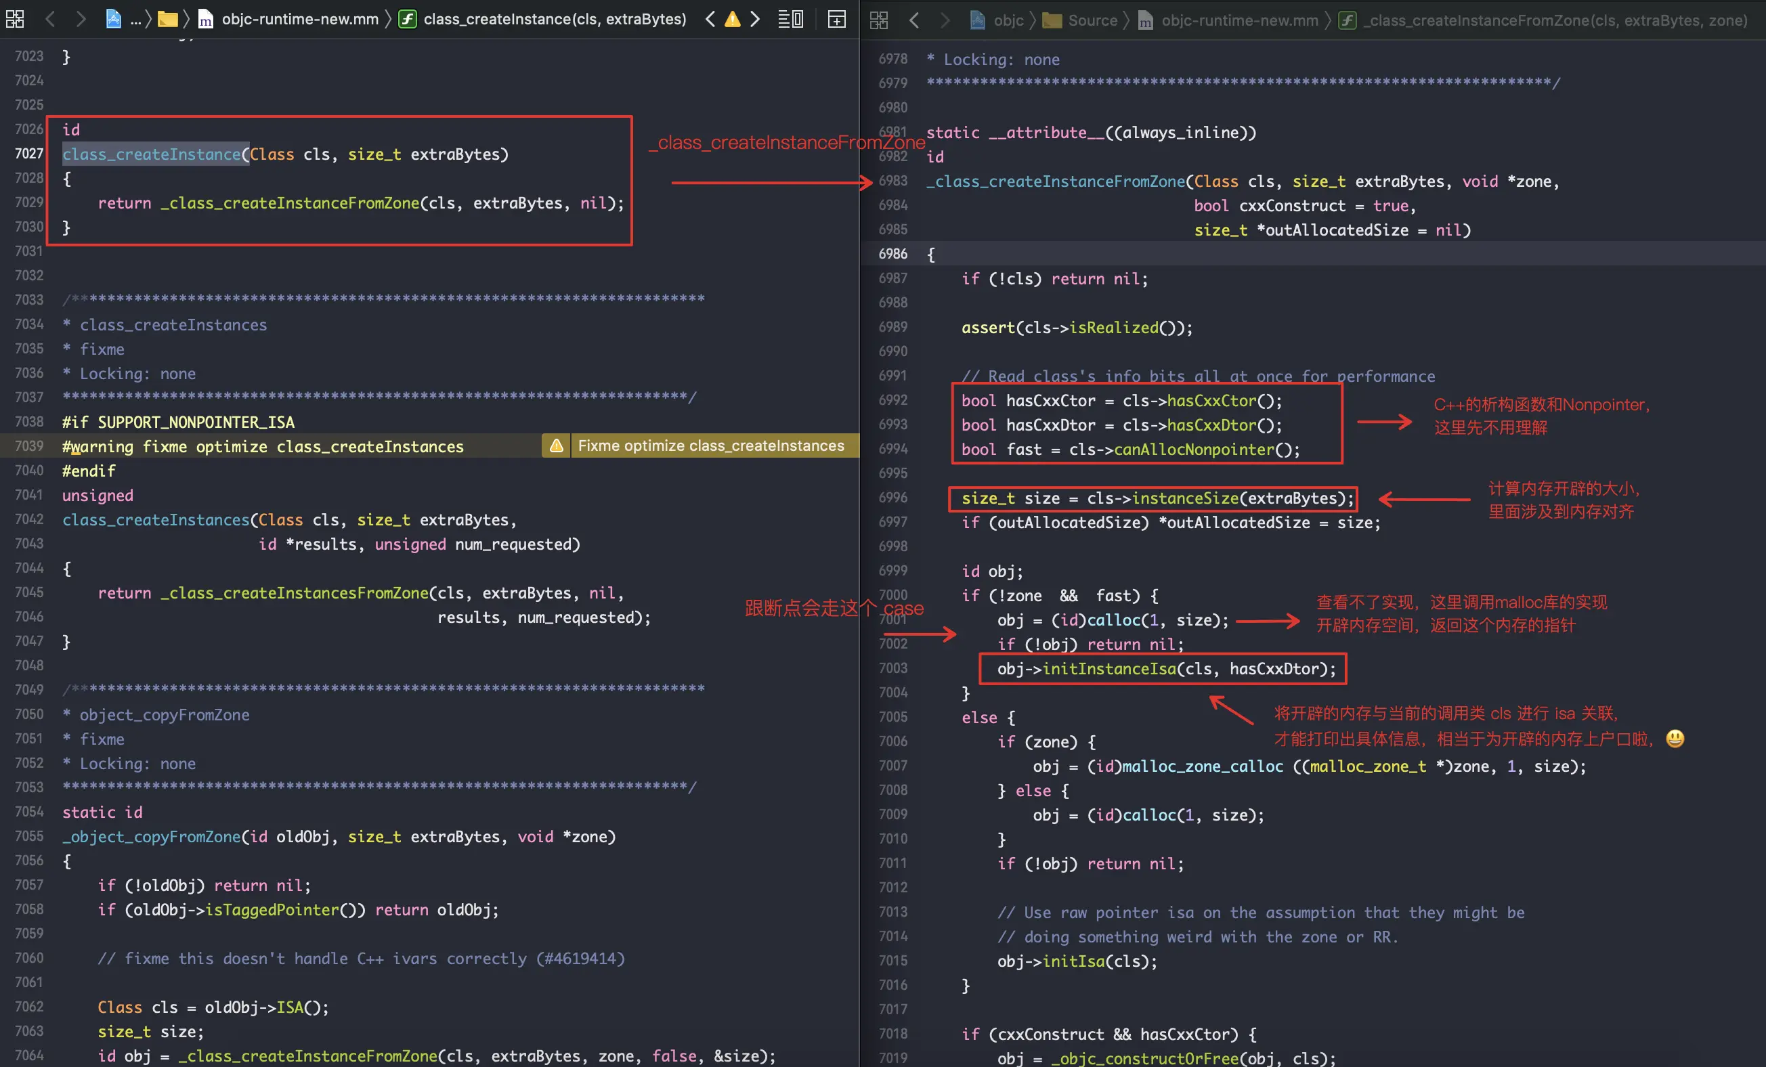Open the ellipsis breadcrumb menu in left editor

coord(135,20)
